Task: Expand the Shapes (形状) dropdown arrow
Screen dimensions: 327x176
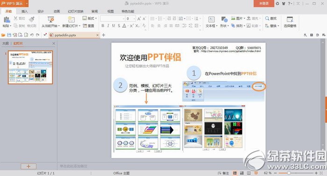Action: (228, 26)
